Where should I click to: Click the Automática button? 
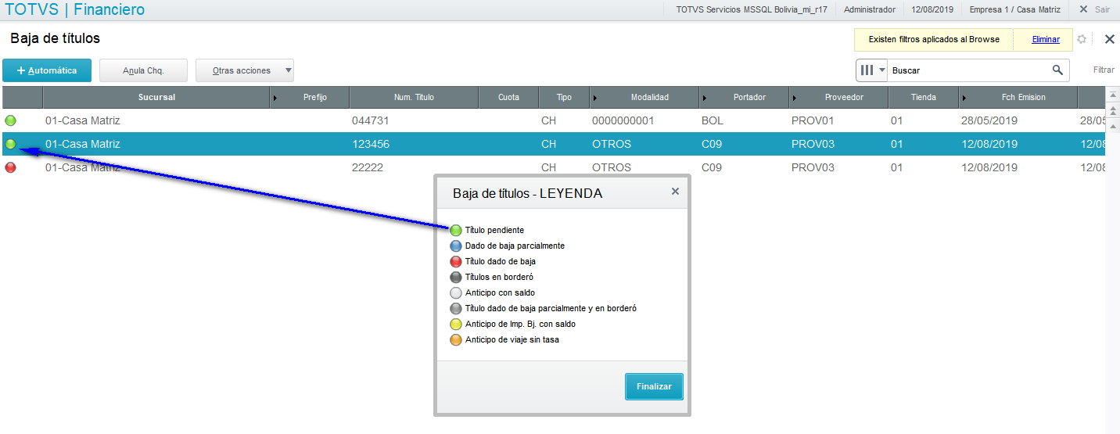(47, 70)
